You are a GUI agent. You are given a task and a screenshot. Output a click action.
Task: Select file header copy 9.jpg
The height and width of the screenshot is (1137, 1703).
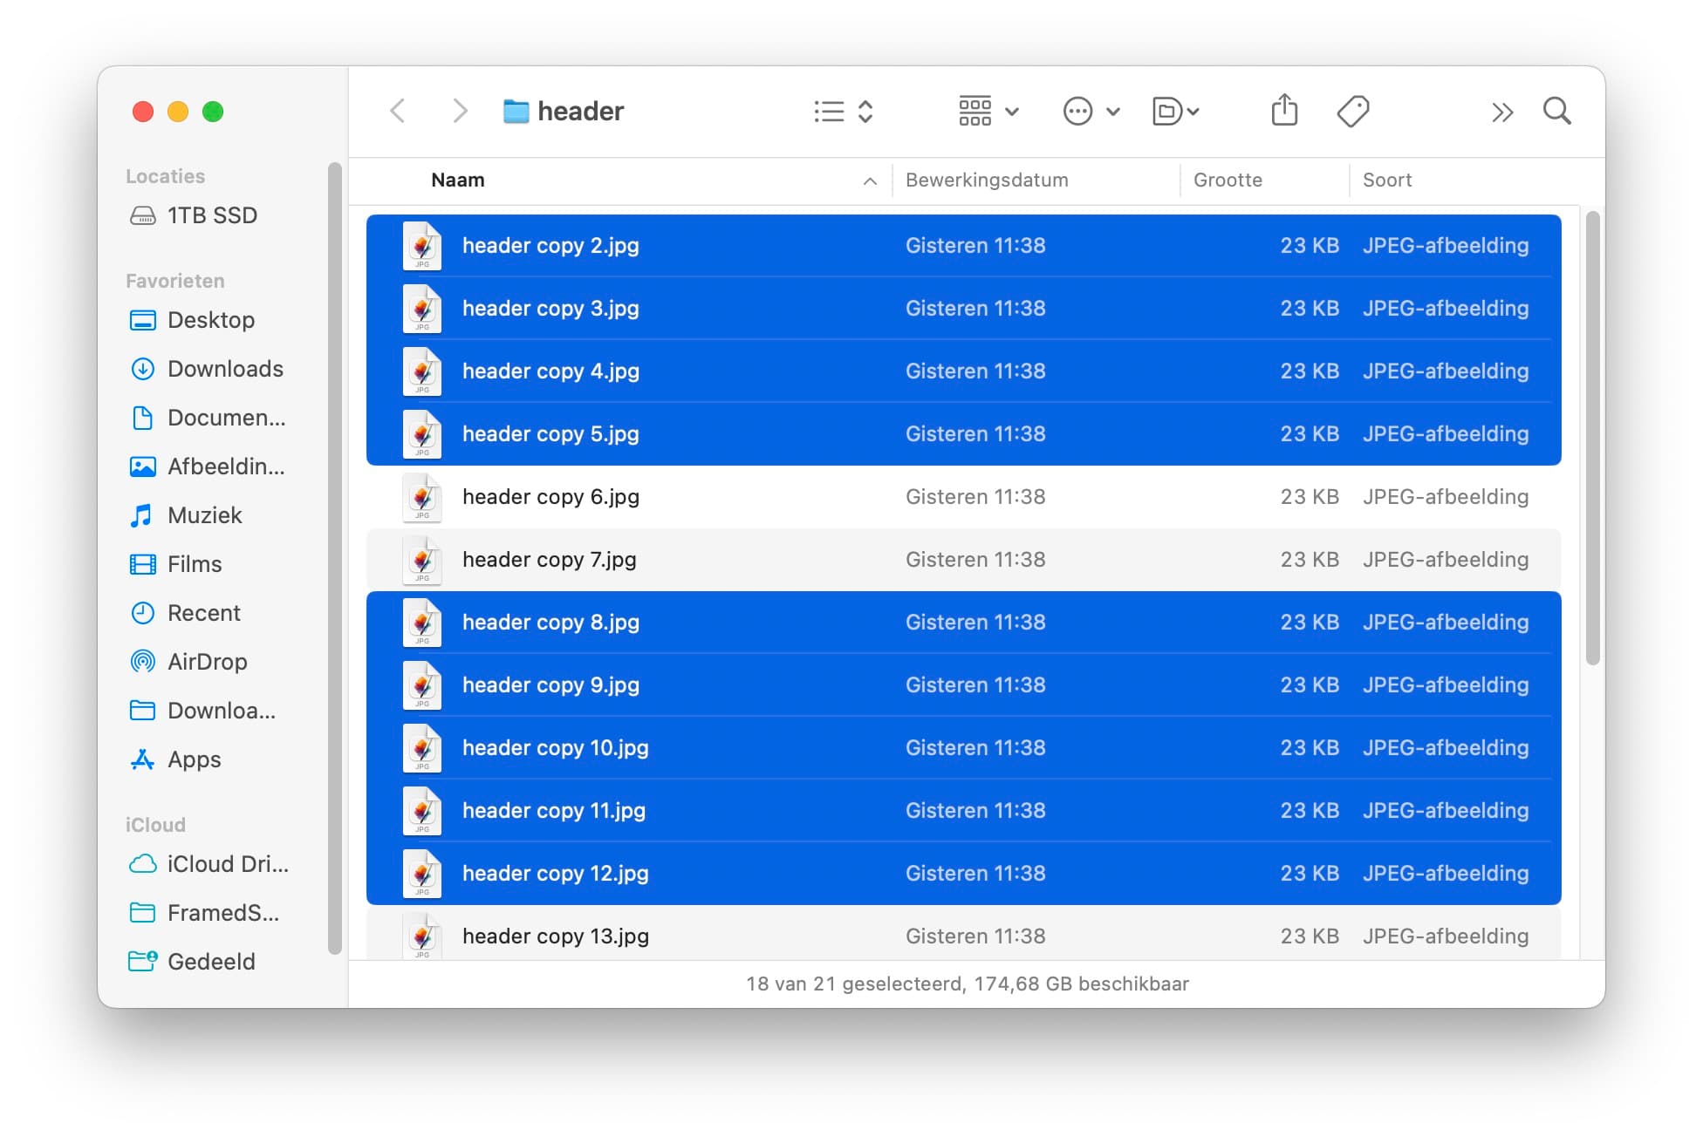click(963, 685)
